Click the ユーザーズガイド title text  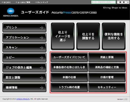click(x=35, y=12)
